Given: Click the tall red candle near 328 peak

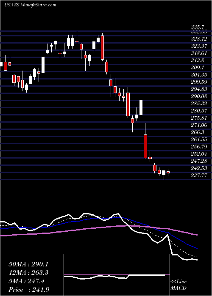Looking at the screenshot, I should pos(102,47).
